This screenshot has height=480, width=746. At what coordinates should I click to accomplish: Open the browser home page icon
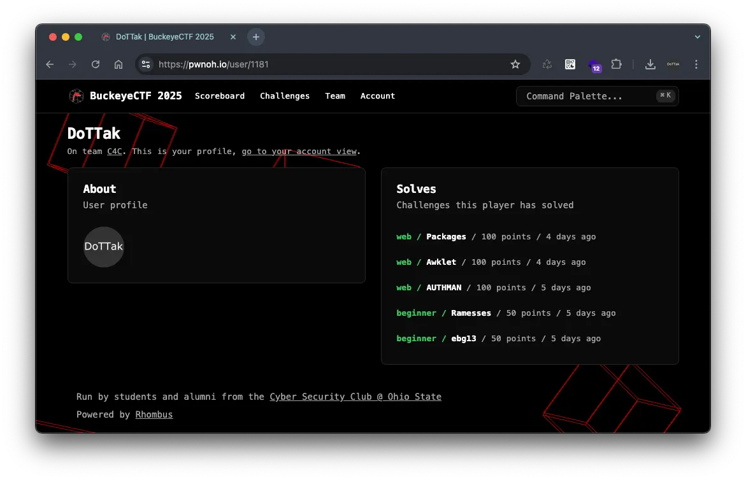[x=118, y=64]
